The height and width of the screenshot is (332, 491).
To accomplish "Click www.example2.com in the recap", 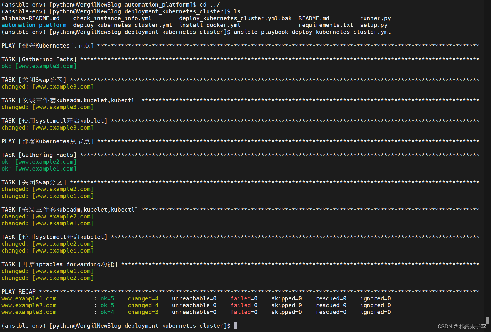I will tap(29, 305).
